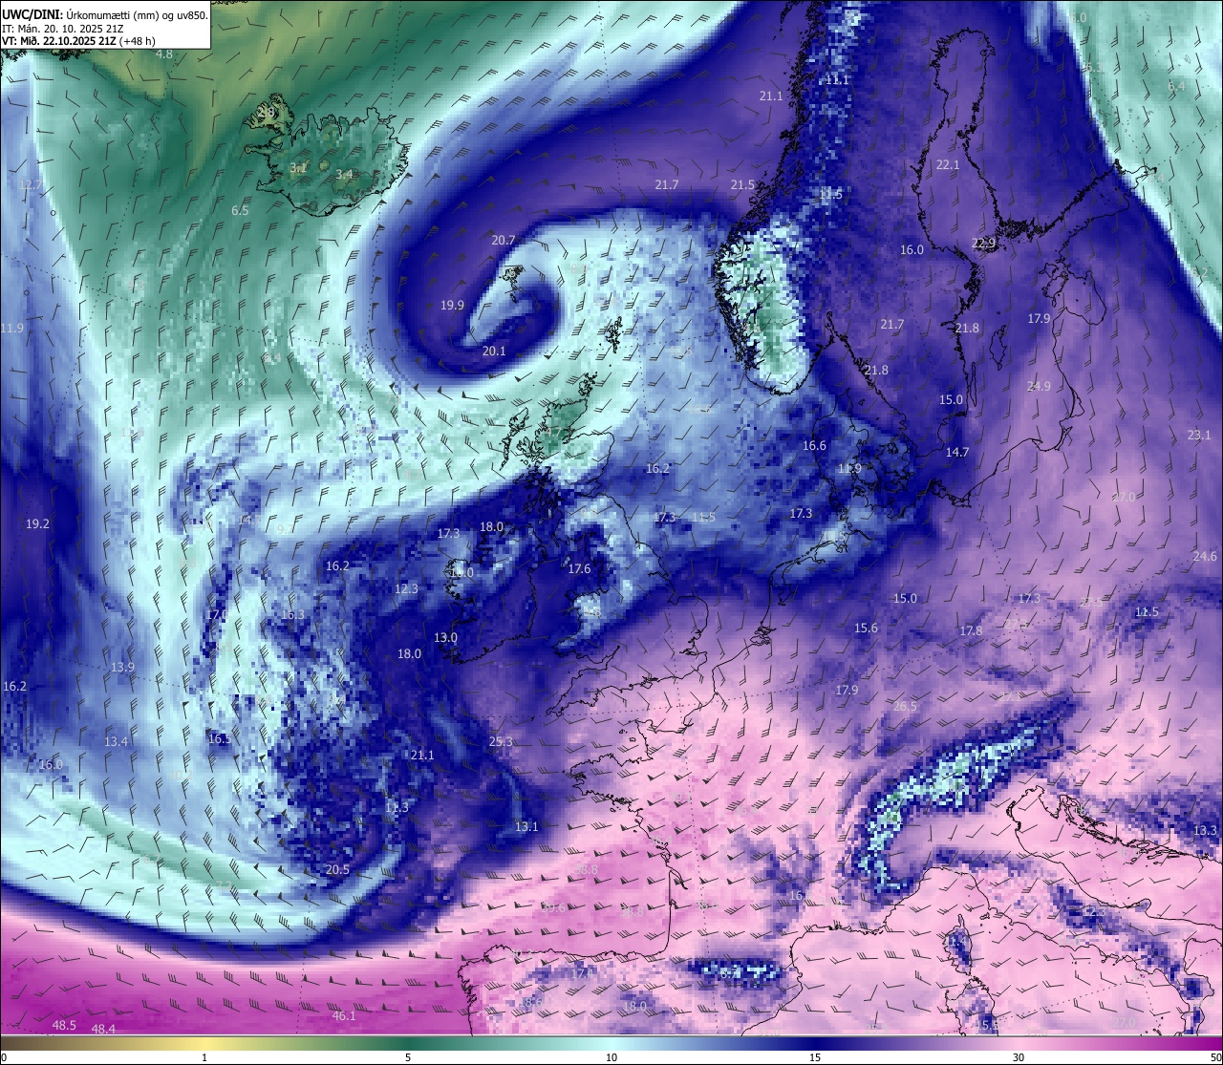Click the initial time line 'IT: Mán. 20. 10. 2025 21Z'
This screenshot has height=1065, width=1223.
tap(62, 29)
